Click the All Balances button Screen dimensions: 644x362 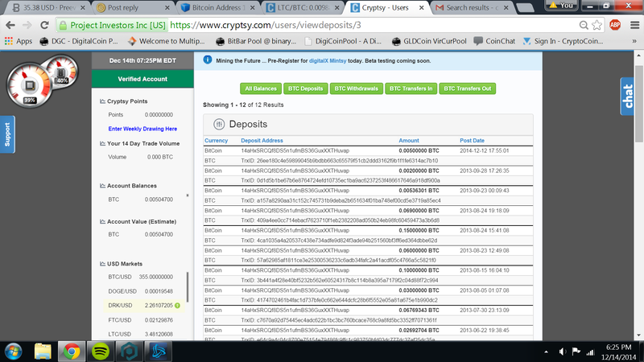(x=261, y=88)
